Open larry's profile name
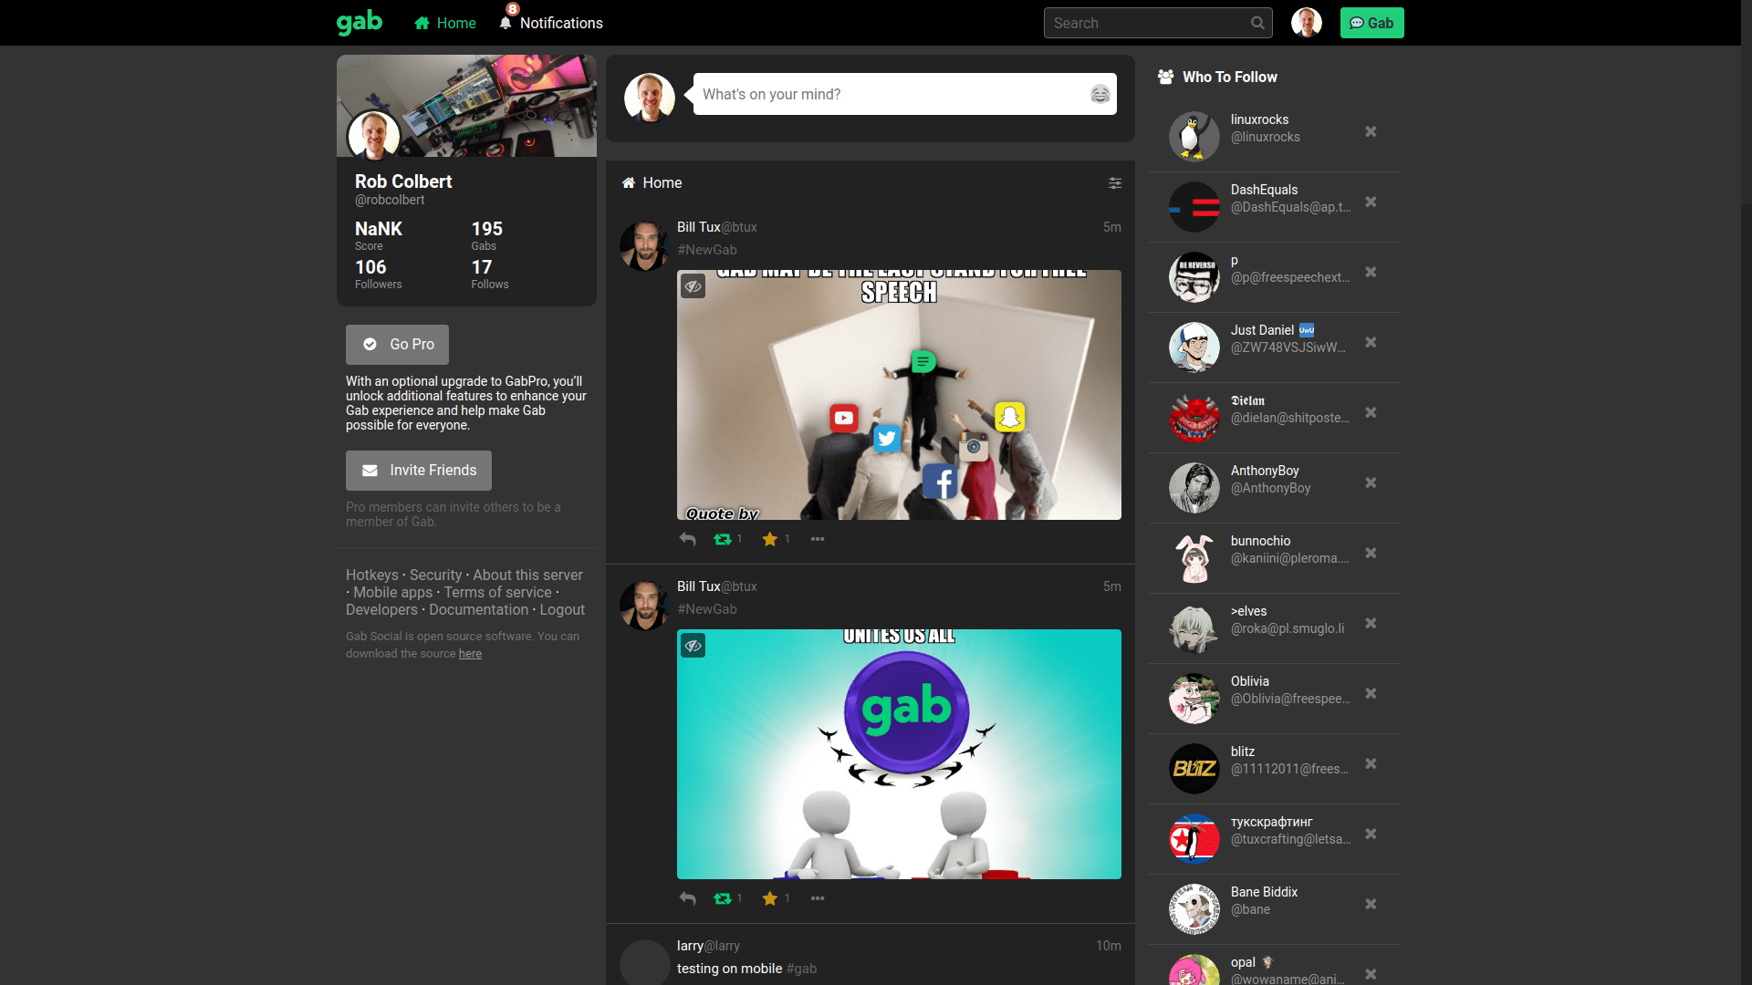 [x=690, y=946]
